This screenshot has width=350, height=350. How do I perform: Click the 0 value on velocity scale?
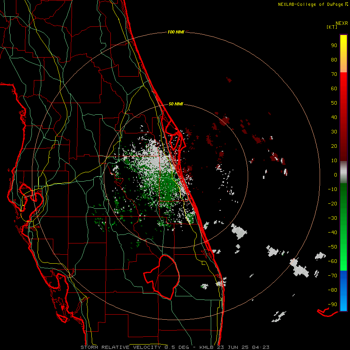click(x=336, y=175)
